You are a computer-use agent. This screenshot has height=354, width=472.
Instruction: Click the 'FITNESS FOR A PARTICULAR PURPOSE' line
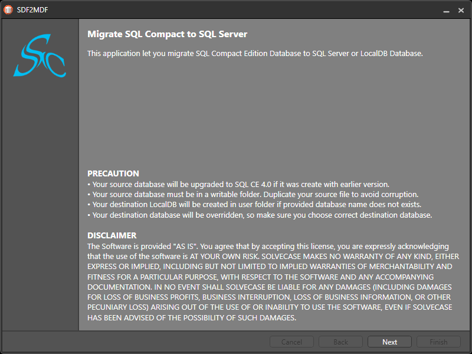pyautogui.click(x=260, y=277)
